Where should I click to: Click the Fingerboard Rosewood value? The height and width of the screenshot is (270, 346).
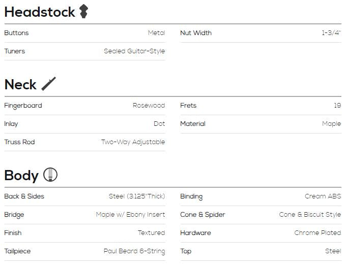[x=149, y=106]
